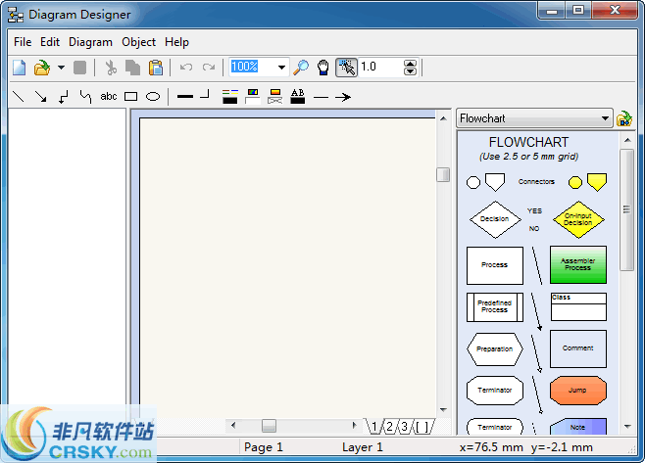
Task: Select the abc Text tool
Action: [109, 96]
